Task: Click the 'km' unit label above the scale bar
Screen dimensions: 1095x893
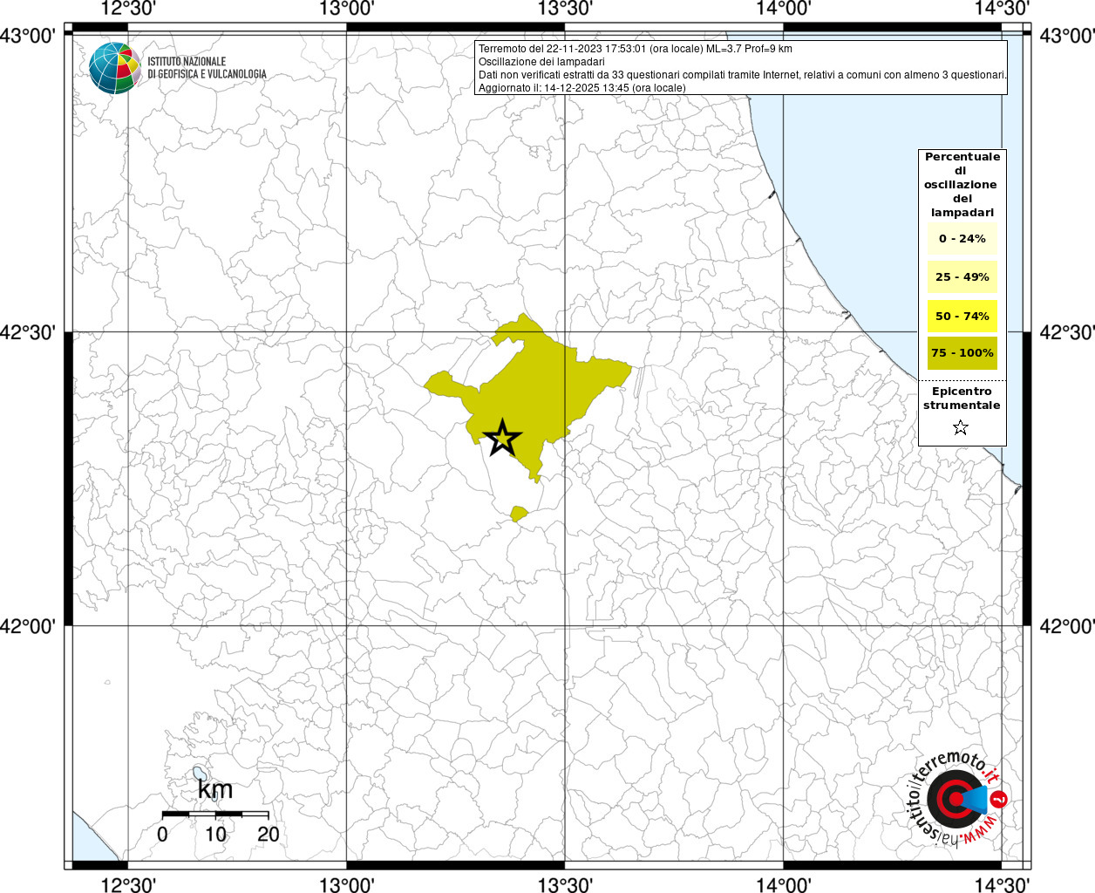Action: coord(215,790)
